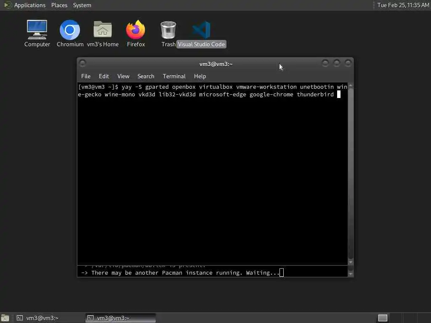
Task: Click the terminal scrollbar up arrow
Action: [x=351, y=86]
